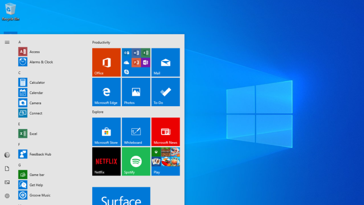Open Documents from the Start sidebar
This screenshot has width=364, height=205.
tap(7, 169)
